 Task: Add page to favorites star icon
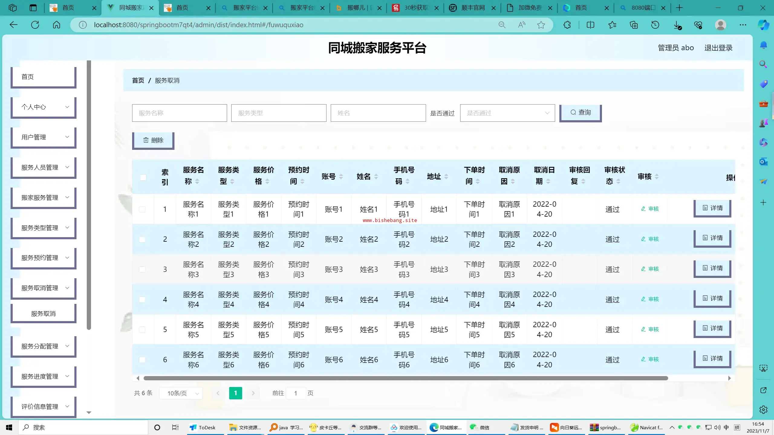click(x=541, y=25)
